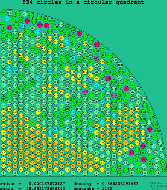Select the pink circle numbered 114
Viewport: 167px width, 190px height.
coord(143,146)
